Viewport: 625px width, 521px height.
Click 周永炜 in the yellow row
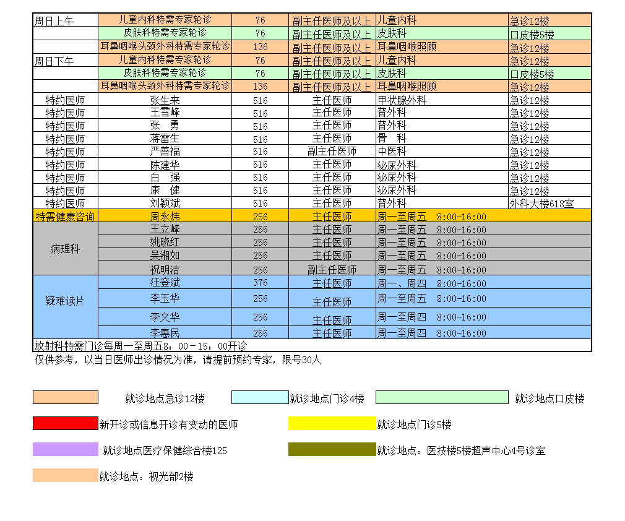coord(165,217)
